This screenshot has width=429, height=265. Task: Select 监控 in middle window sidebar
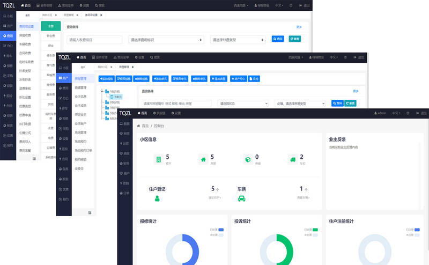64,149
